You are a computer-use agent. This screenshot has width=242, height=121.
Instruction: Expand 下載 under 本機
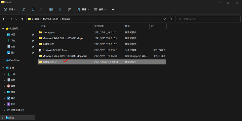pos(4,74)
